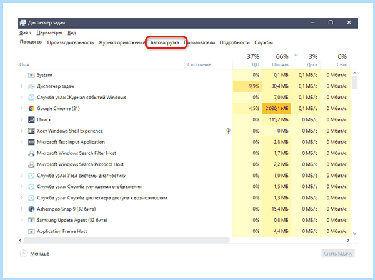Click the Поиск magnifier icon
375x280 pixels.
[x=31, y=119]
